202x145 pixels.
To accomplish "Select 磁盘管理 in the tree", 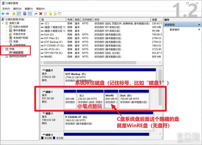I will pos(18,52).
